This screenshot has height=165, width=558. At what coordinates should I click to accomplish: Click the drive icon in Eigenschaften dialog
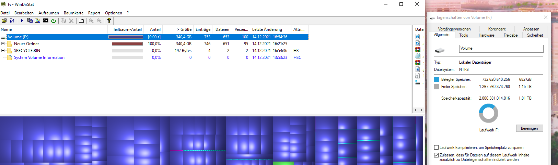[440, 50]
